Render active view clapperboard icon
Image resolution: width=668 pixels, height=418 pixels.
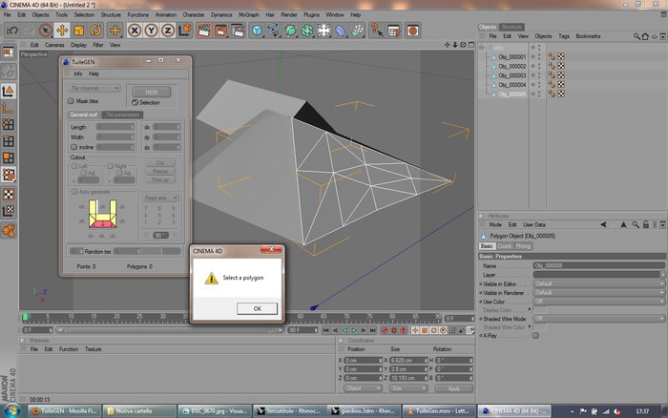204,31
